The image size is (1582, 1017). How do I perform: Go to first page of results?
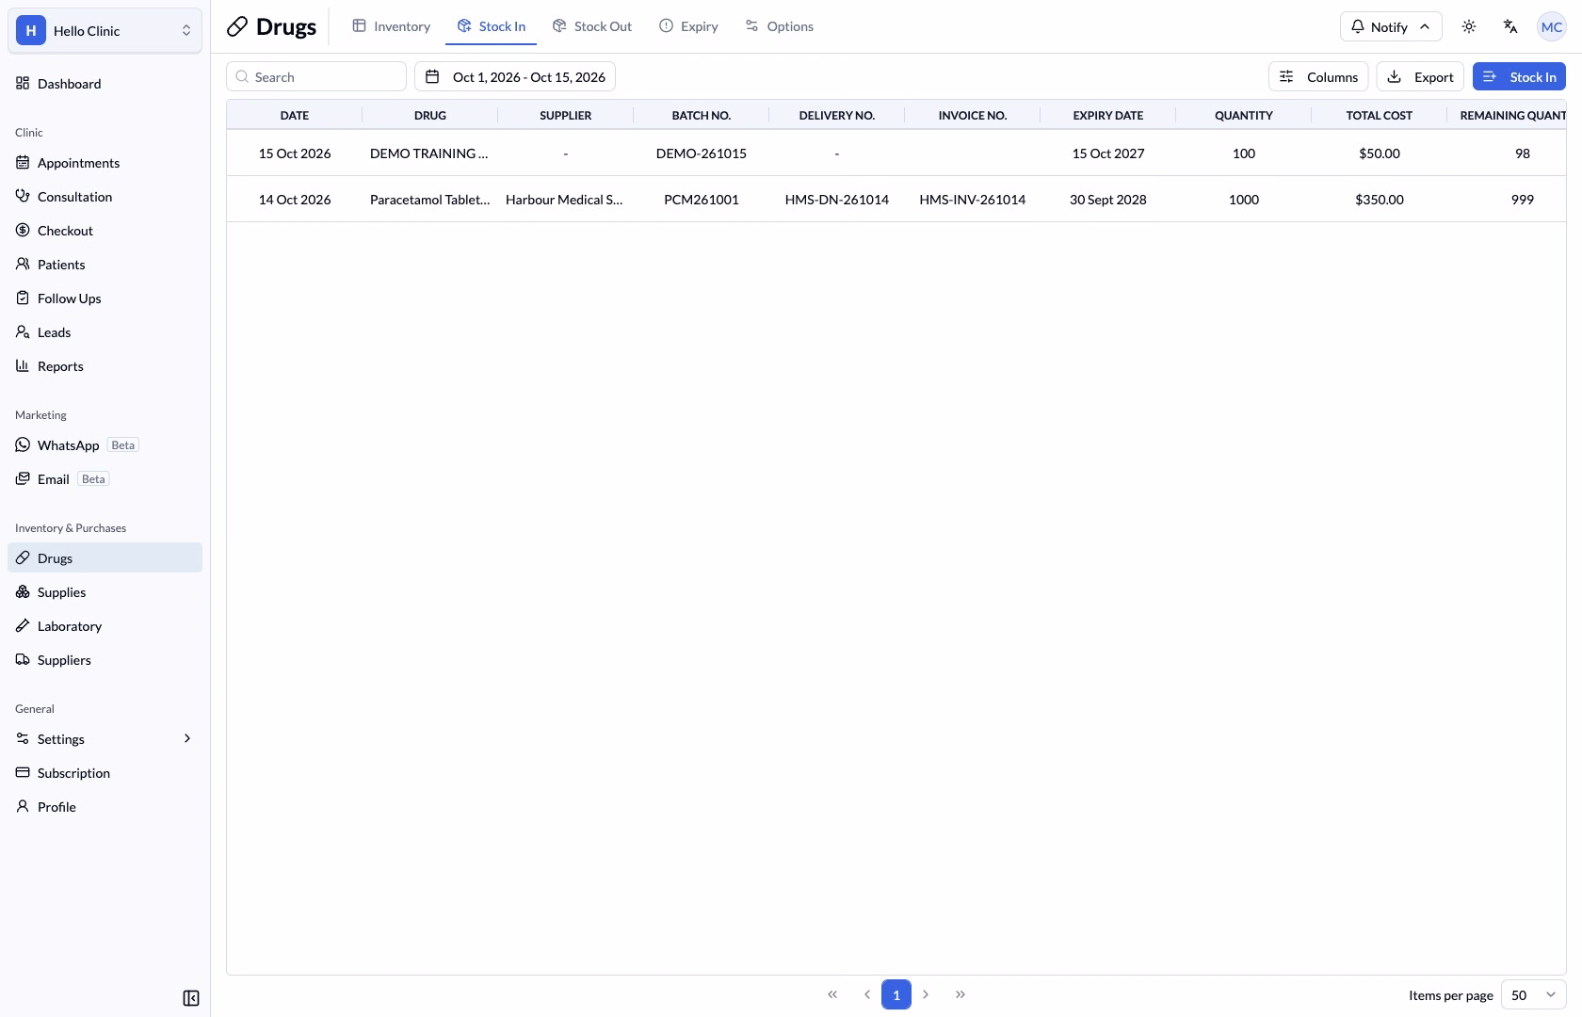point(832,994)
